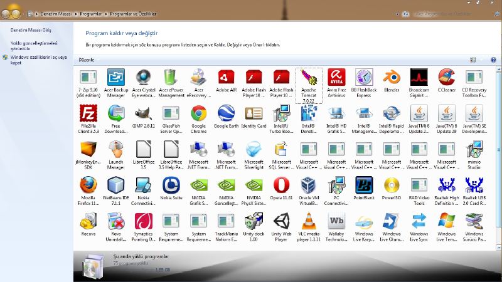The image size is (502, 282).
Task: Click Denetim Masası in breadcrumb path
Action: point(56,14)
